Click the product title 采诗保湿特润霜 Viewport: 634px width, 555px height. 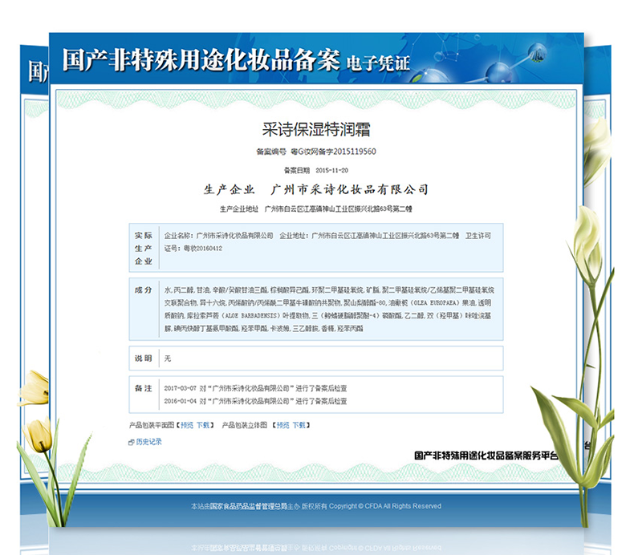click(x=316, y=129)
